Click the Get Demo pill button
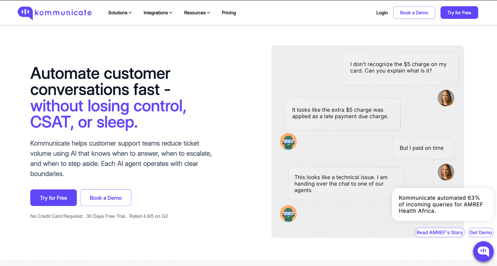 click(481, 233)
